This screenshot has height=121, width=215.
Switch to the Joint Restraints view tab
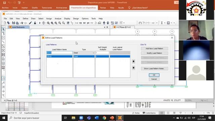pyautogui.click(x=18, y=27)
